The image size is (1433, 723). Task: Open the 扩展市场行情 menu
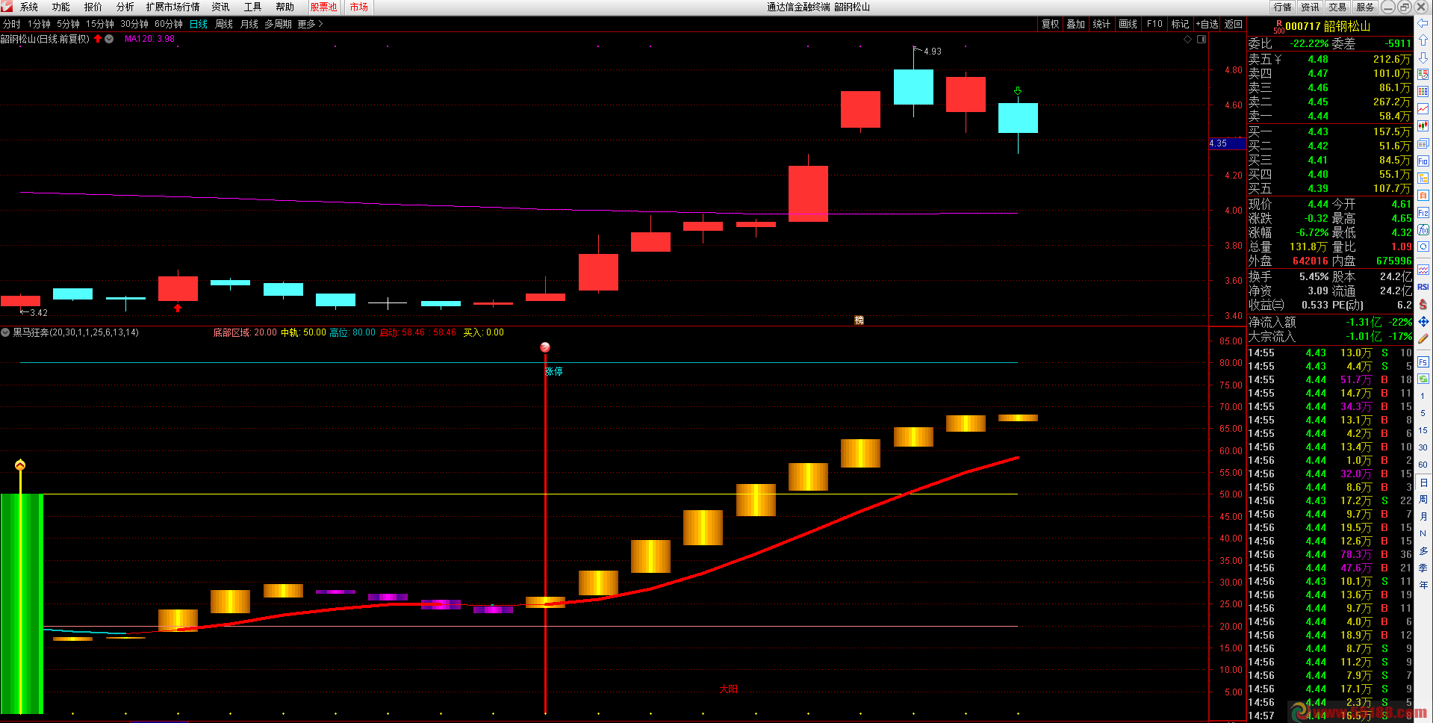[x=173, y=7]
